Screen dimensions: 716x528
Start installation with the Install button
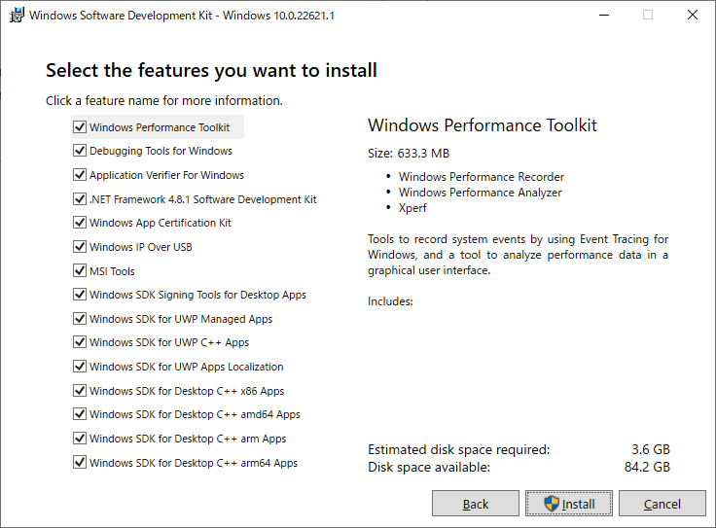point(568,504)
